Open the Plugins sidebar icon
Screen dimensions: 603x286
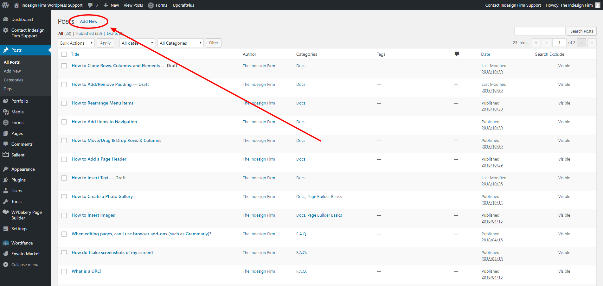pos(6,180)
